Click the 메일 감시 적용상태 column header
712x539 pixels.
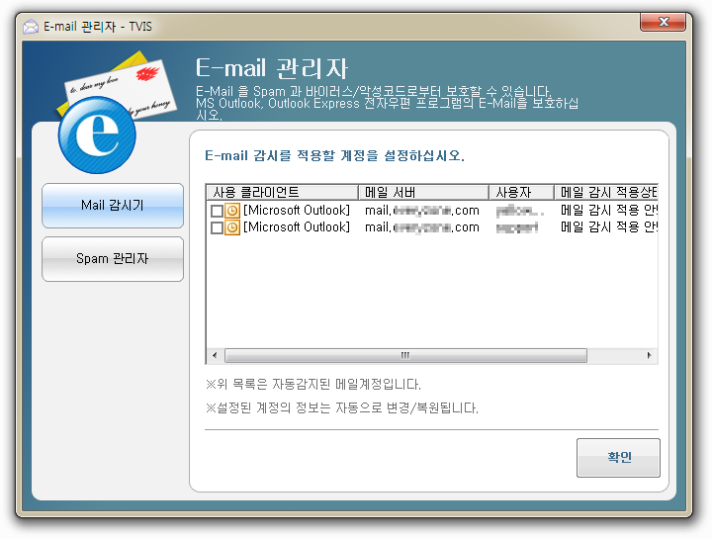tap(606, 193)
